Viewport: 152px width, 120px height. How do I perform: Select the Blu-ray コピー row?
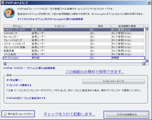pyautogui.click(x=74, y=37)
